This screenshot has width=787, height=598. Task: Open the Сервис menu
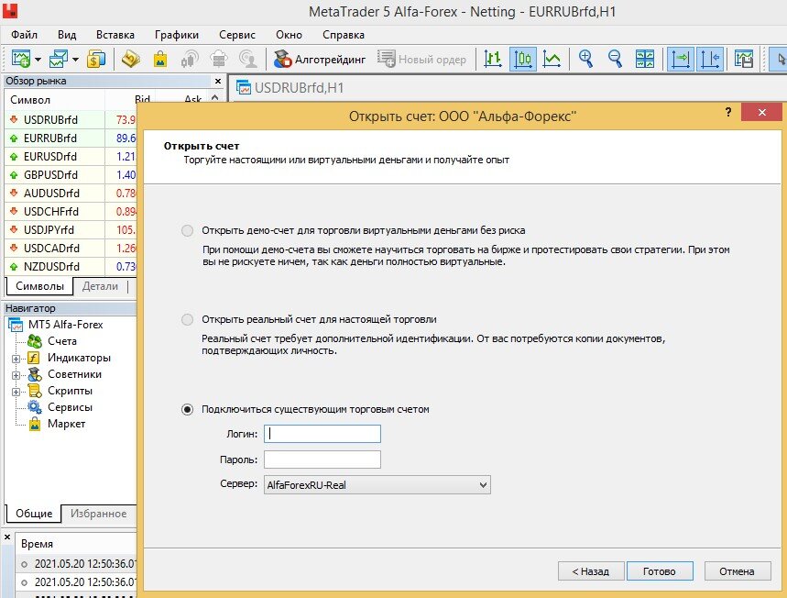[237, 35]
